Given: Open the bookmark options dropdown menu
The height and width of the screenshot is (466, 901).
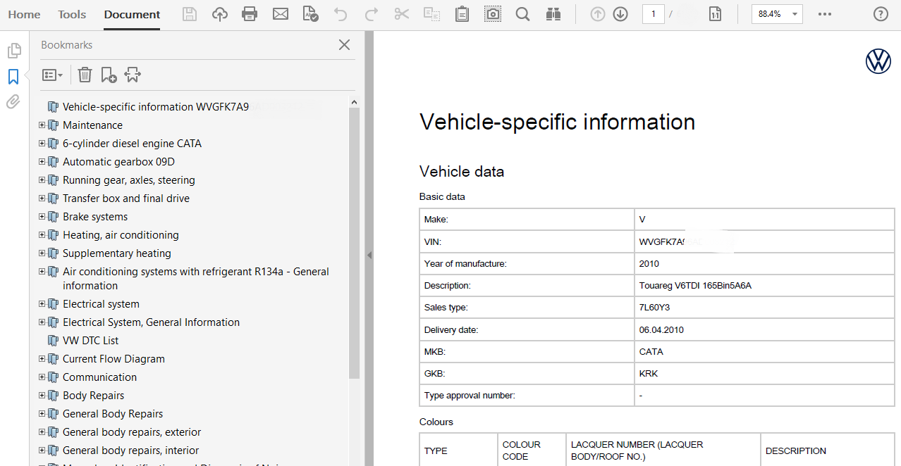Looking at the screenshot, I should point(52,75).
